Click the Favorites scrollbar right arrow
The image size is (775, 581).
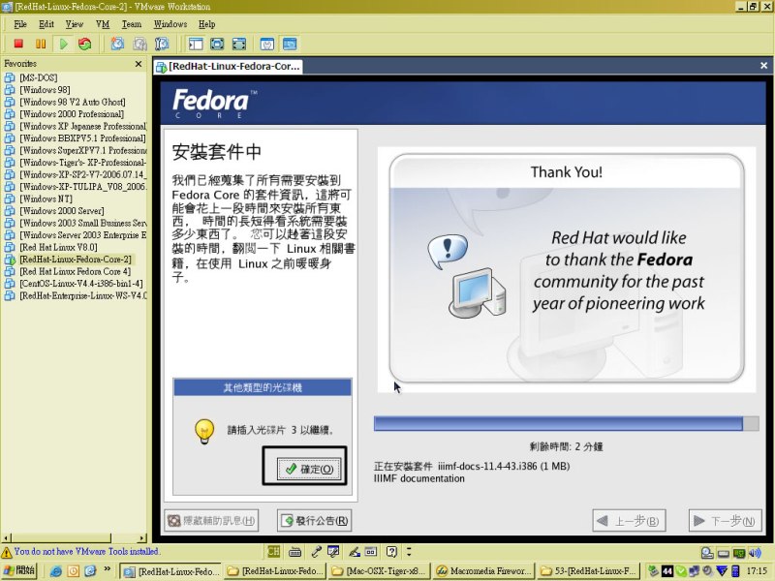point(142,538)
